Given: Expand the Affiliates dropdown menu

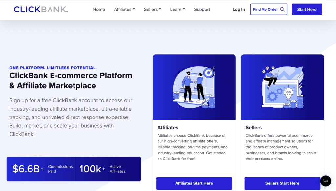Looking at the screenshot, I should 124,9.
